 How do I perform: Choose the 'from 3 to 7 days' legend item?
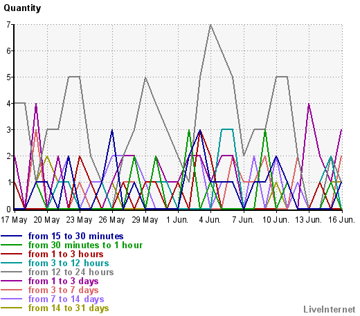[x=63, y=290]
